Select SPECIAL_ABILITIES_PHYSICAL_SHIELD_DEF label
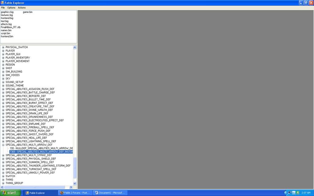 31,159
